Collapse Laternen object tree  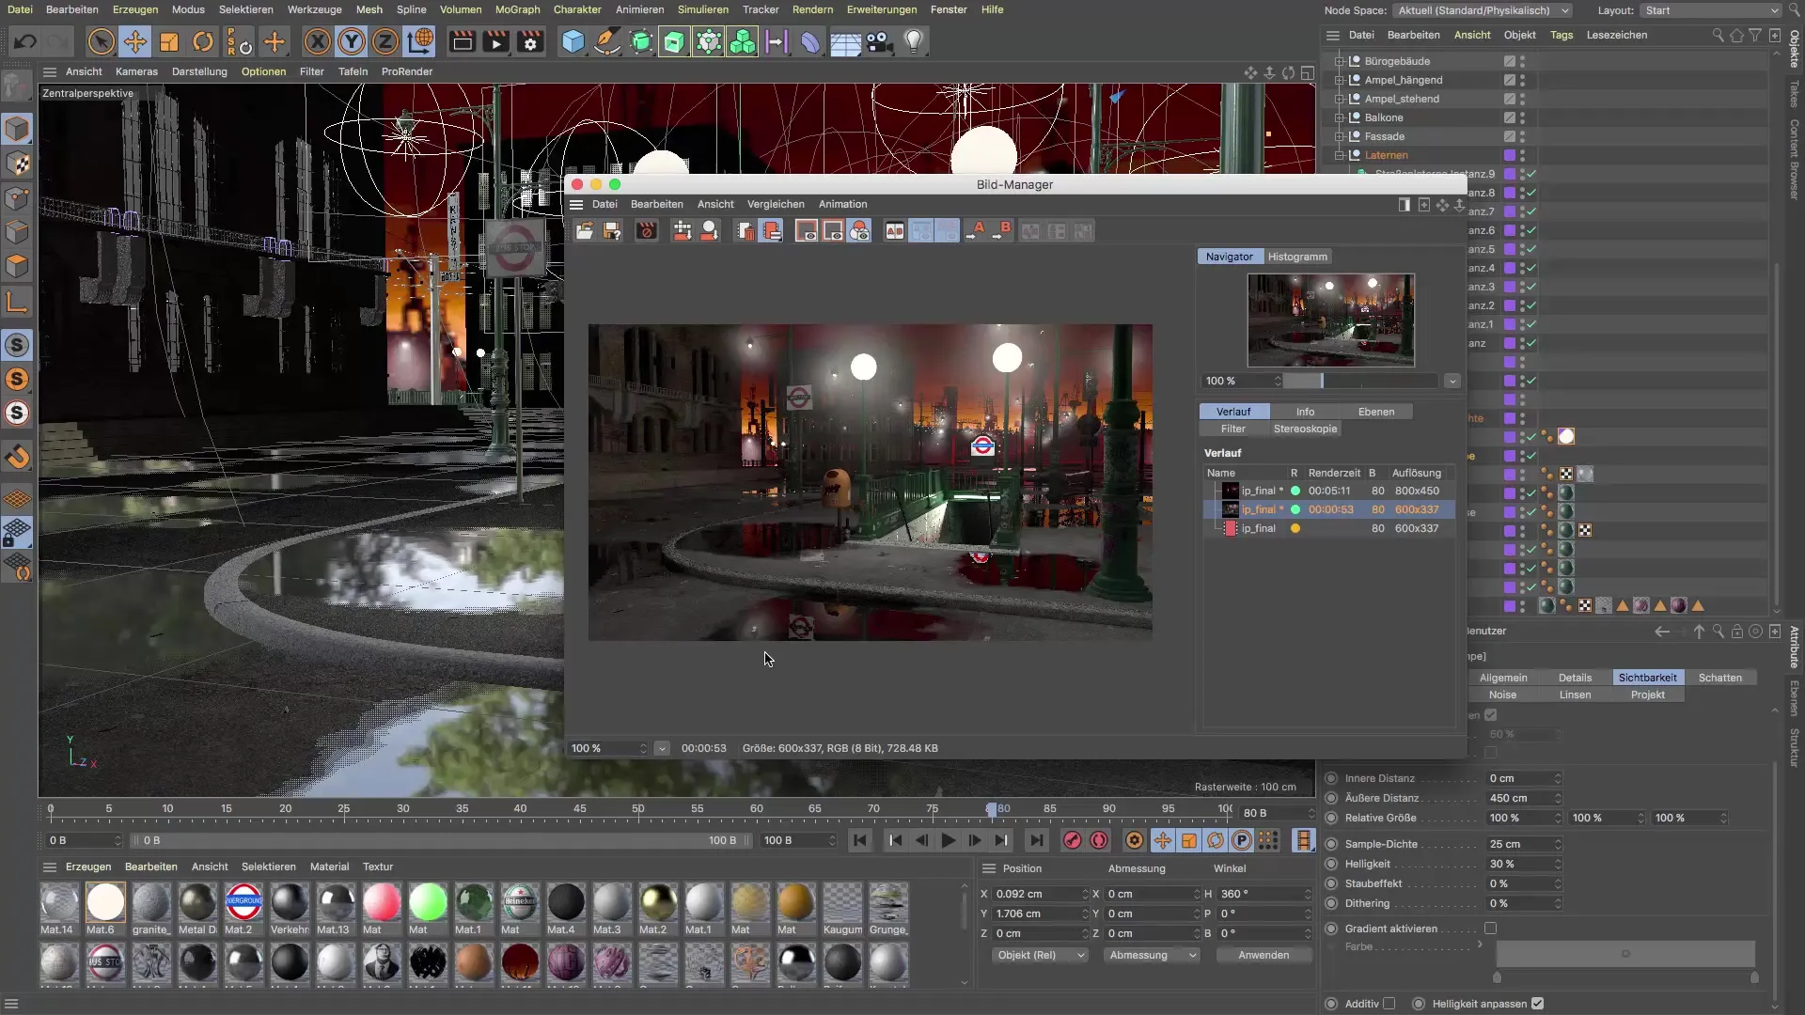[1340, 155]
